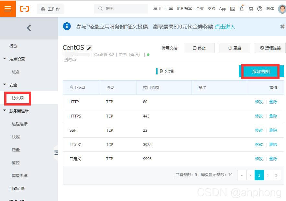The width and height of the screenshot is (286, 201).
Task: Launch the Cloud Shell terminal icon
Action: (233, 9)
